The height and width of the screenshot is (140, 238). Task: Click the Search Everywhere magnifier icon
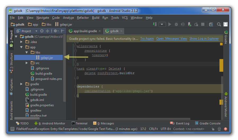[219, 25]
